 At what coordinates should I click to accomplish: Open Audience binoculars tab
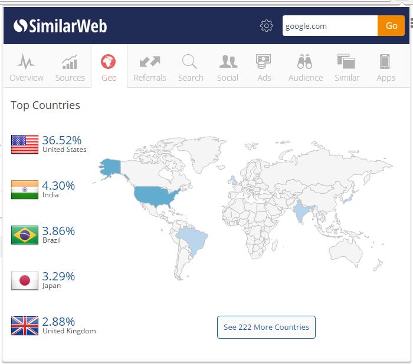pos(305,67)
